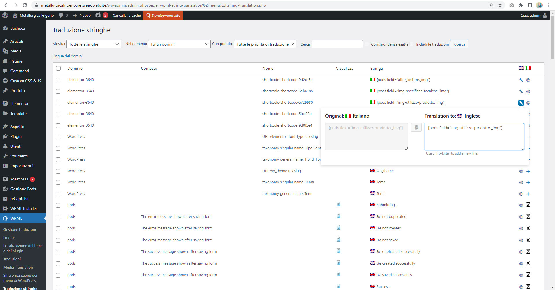
Task: Open comments bubble in admin bar
Action: (61, 15)
